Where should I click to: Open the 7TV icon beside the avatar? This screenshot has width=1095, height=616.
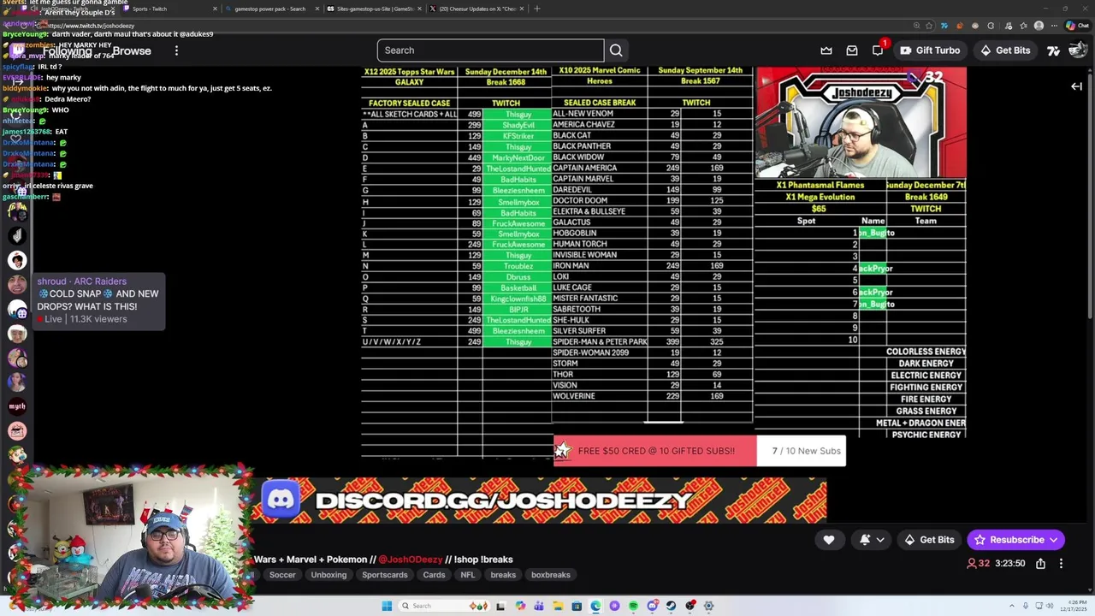coord(1054,50)
